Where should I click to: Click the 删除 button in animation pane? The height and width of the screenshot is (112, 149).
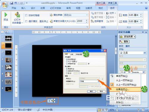click(x=124, y=41)
